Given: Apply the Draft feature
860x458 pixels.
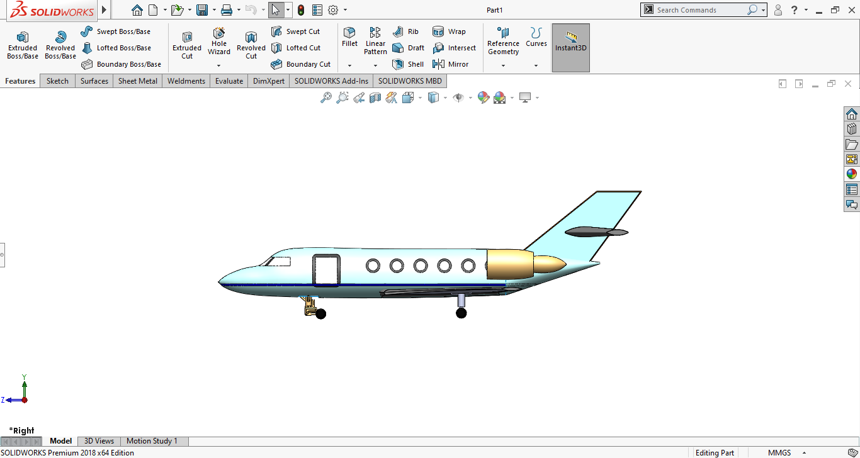Looking at the screenshot, I should click(408, 48).
